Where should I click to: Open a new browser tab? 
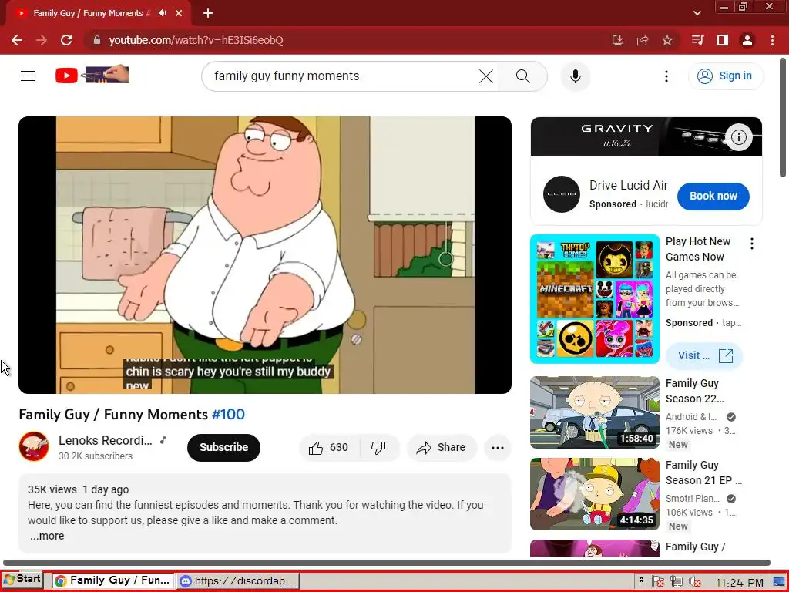click(x=208, y=13)
